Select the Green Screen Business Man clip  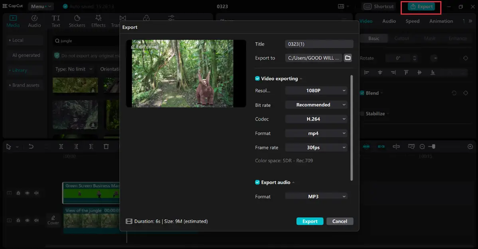(x=91, y=193)
